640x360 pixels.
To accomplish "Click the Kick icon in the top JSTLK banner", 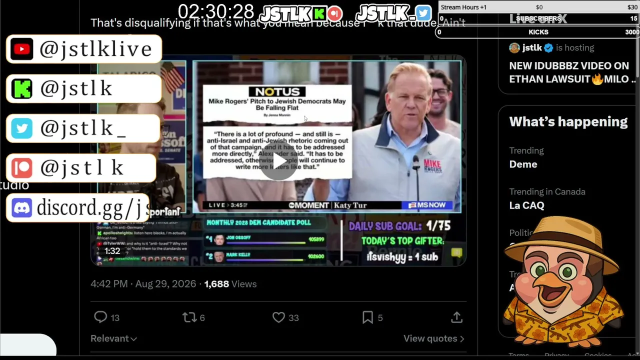I will 319,13.
